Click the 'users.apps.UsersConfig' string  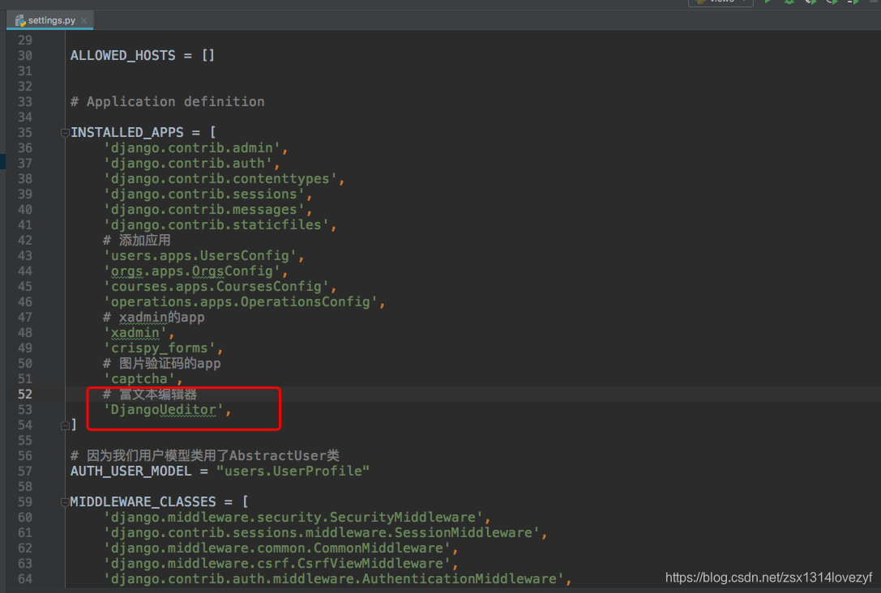(199, 255)
